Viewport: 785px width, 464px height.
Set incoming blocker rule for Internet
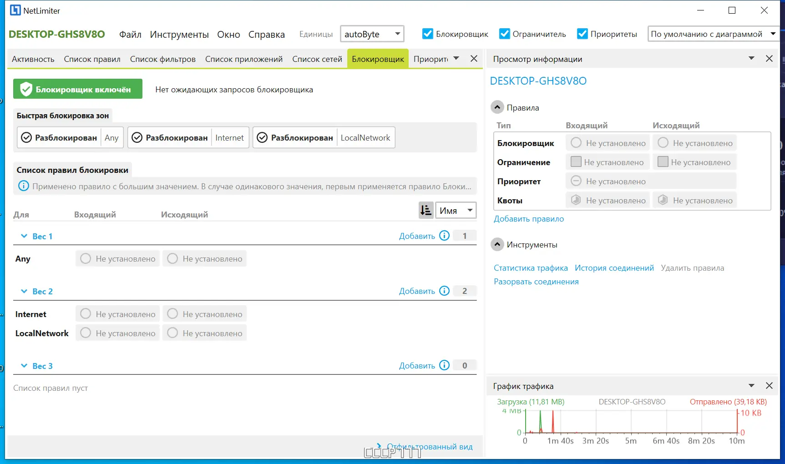click(118, 314)
